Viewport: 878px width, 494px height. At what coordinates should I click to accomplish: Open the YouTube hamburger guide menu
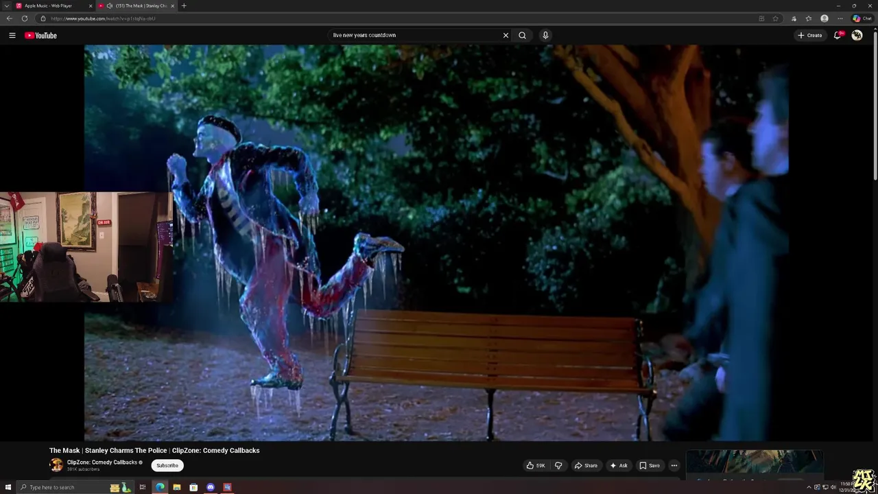pyautogui.click(x=12, y=35)
